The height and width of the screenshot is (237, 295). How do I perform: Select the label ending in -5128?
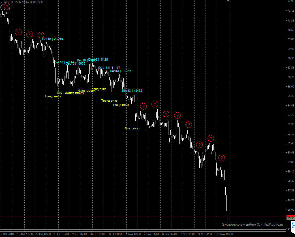[x=98, y=59]
